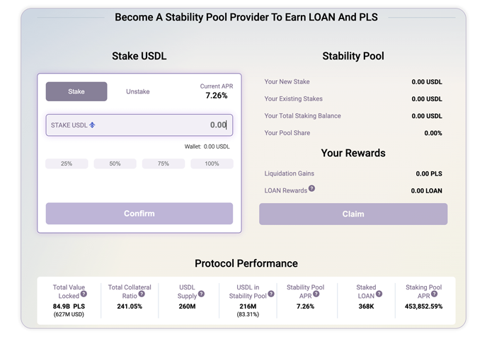Click the USDL Supply question mark icon
This screenshot has width=487, height=339.
pos(201,294)
